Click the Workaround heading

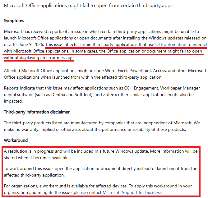coord(16,140)
